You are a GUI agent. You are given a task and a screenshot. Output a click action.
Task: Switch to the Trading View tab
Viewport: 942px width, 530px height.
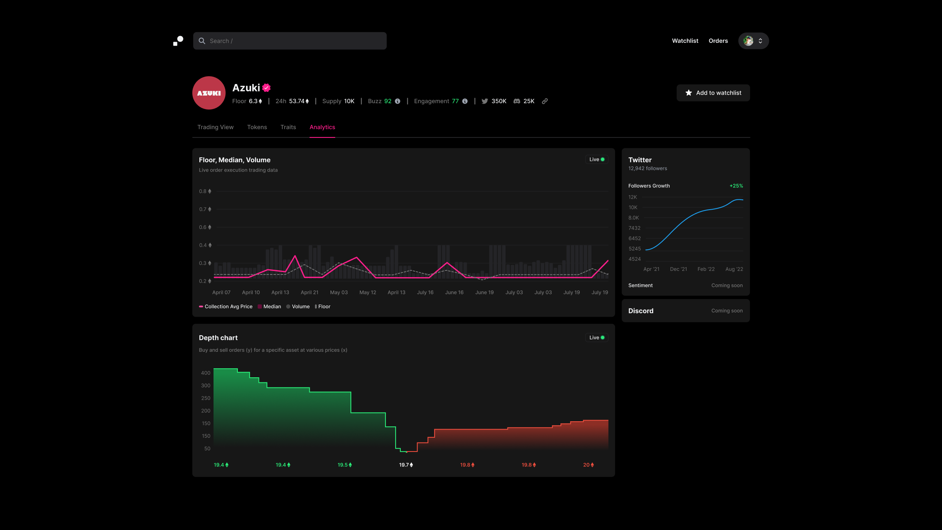tap(215, 127)
